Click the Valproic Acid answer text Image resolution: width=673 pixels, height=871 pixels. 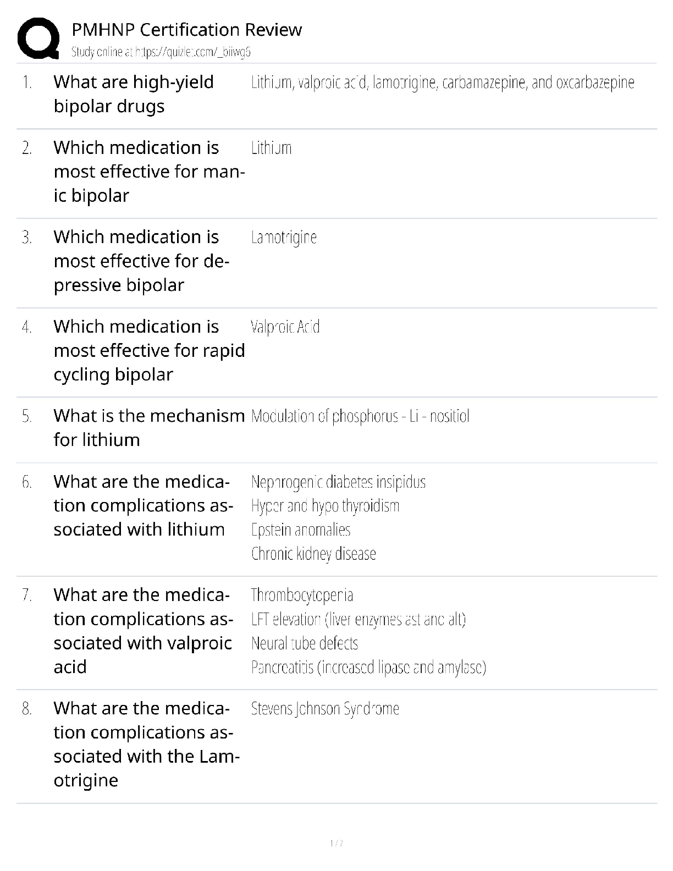click(285, 327)
